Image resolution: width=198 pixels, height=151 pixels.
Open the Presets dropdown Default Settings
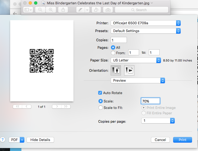coord(146,31)
